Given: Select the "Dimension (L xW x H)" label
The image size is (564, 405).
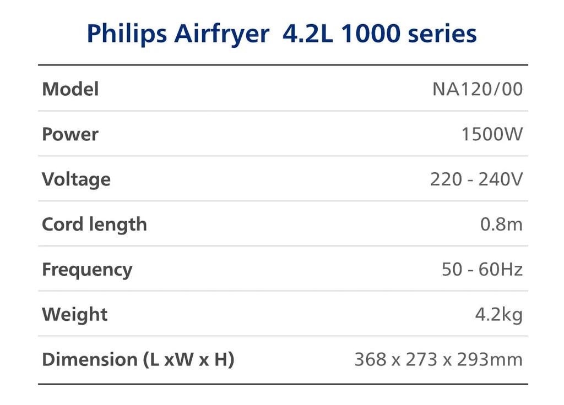Looking at the screenshot, I should pyautogui.click(x=138, y=360).
